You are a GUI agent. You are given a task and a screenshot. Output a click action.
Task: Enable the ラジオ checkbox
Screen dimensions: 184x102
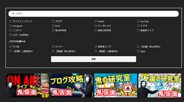pos(138,26)
